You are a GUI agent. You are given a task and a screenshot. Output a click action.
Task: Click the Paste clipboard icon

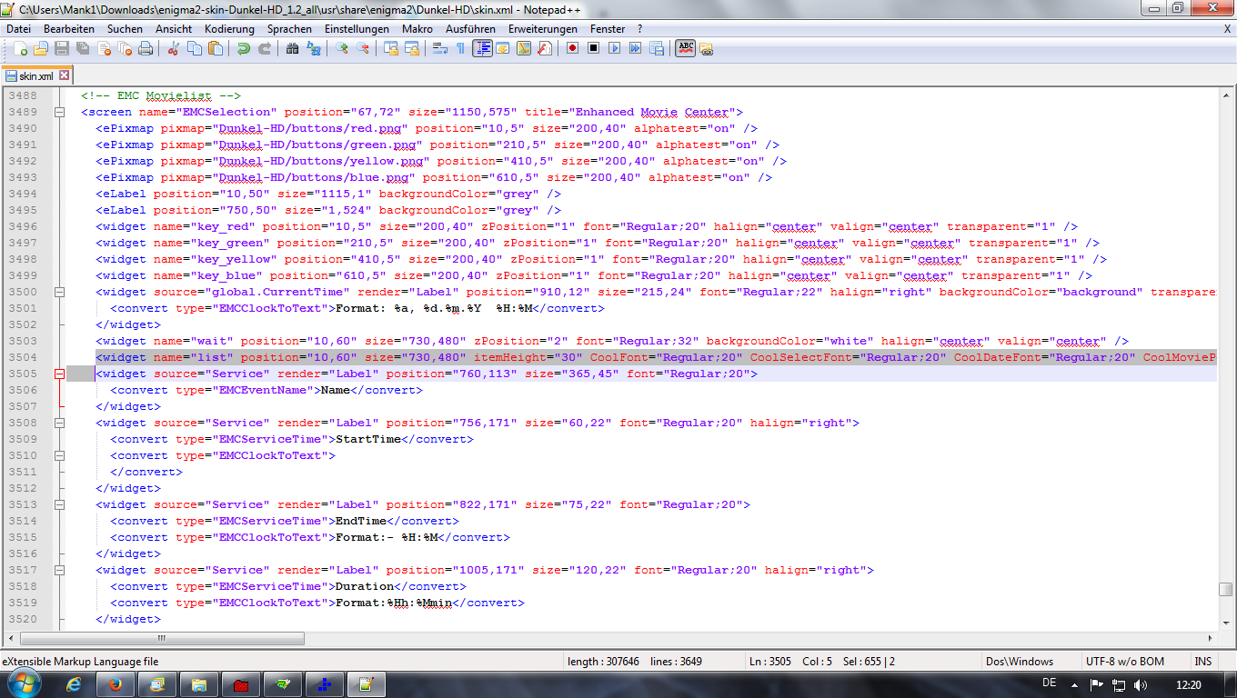click(215, 48)
